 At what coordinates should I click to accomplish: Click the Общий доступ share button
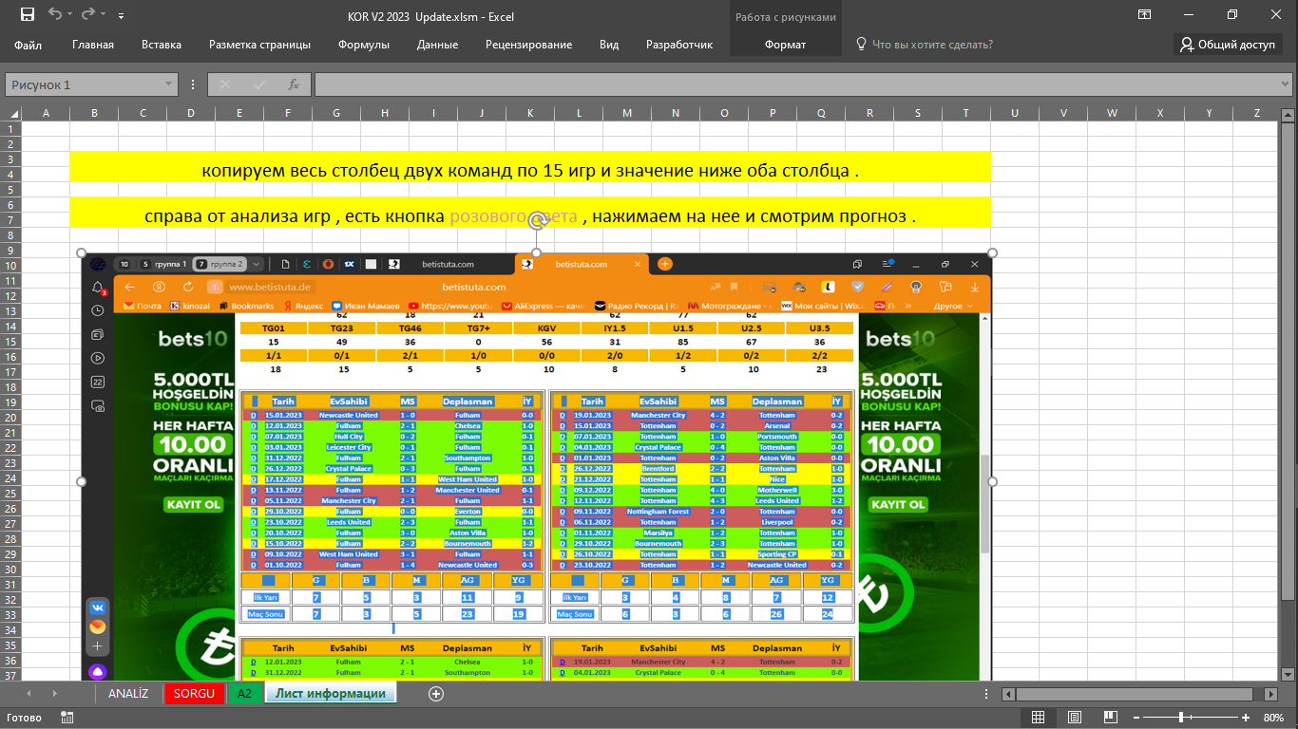click(1228, 45)
